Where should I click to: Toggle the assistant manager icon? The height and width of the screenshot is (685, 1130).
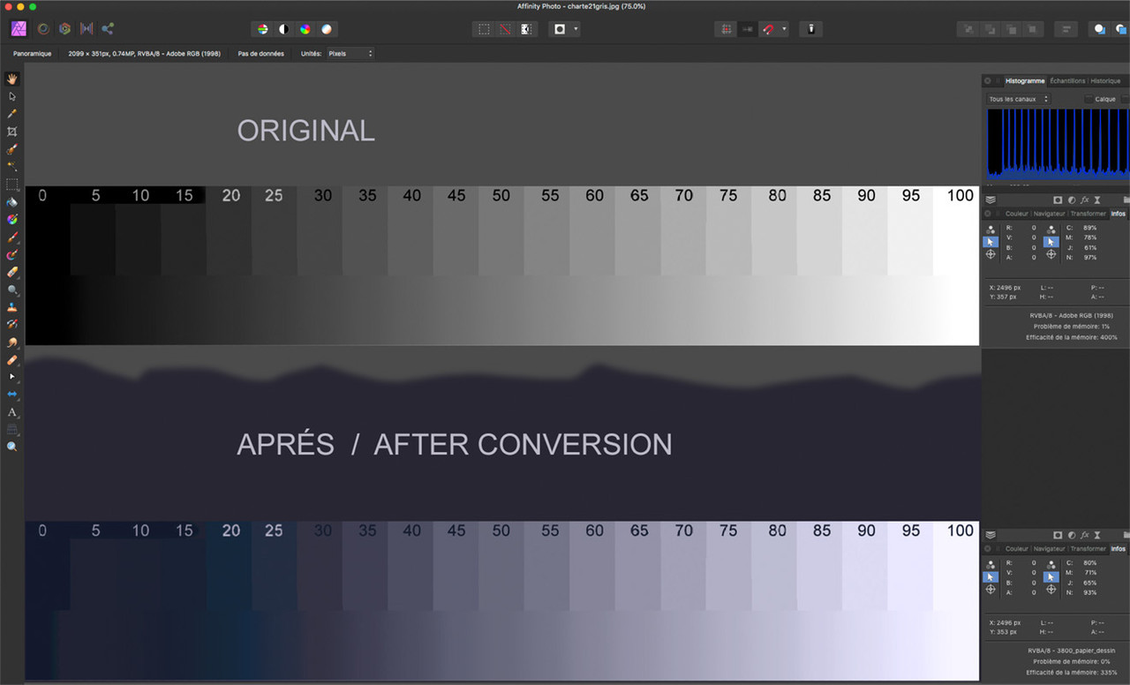pyautogui.click(x=810, y=29)
